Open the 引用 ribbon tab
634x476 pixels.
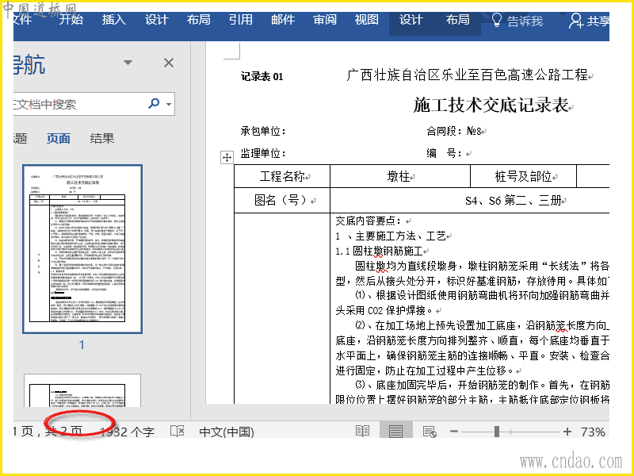[x=241, y=20]
